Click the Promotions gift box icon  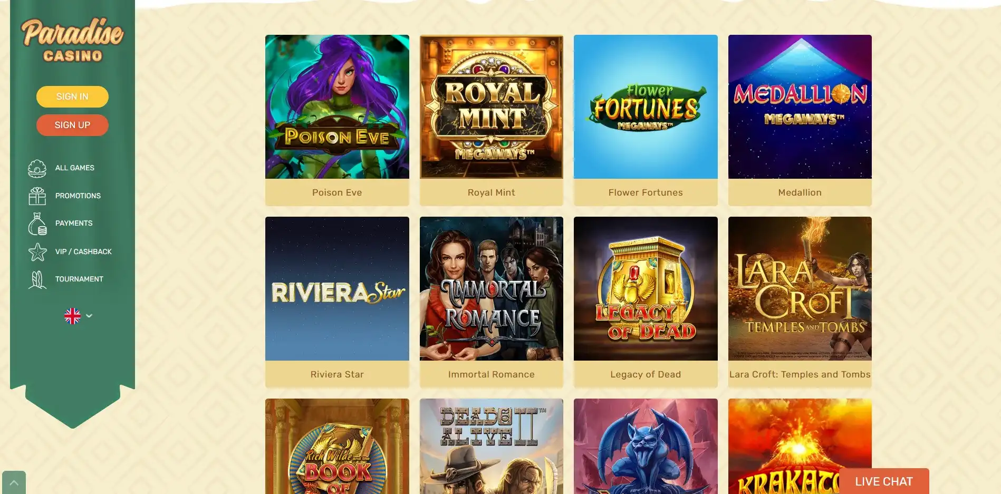click(37, 196)
